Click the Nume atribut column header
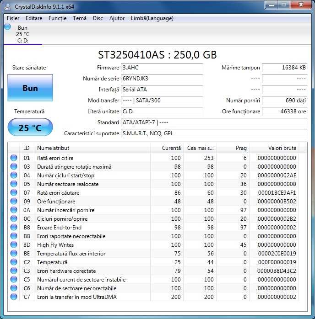 pyautogui.click(x=92, y=148)
